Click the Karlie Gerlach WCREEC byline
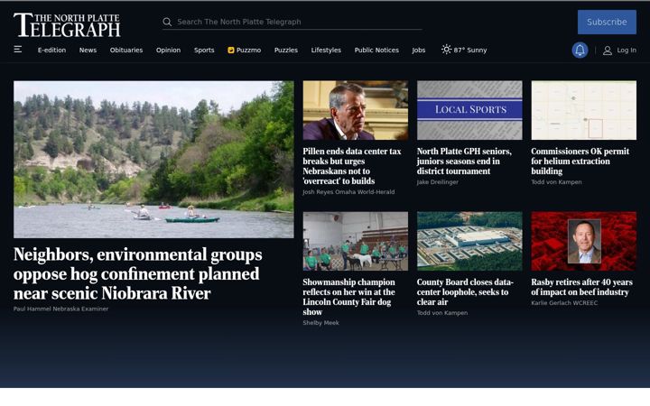Viewport: 650px width, 406px height. pyautogui.click(x=564, y=303)
